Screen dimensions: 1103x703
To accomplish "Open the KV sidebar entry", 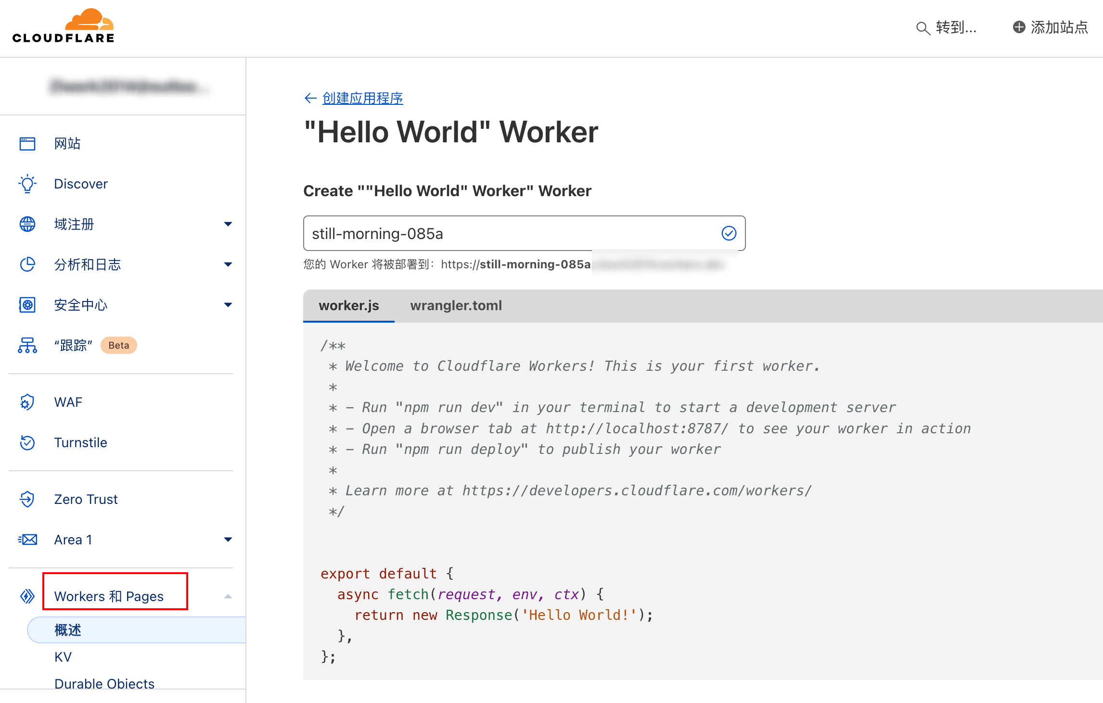I will click(63, 656).
